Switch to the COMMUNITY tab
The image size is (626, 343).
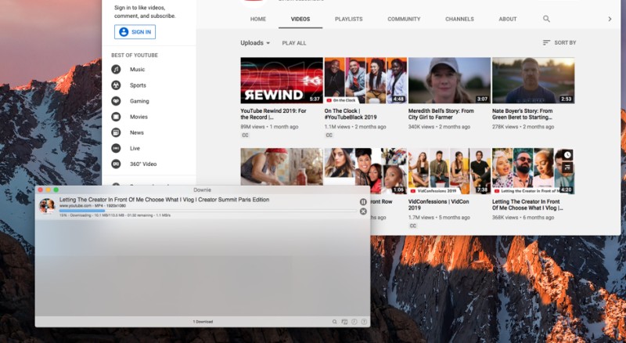coord(404,20)
